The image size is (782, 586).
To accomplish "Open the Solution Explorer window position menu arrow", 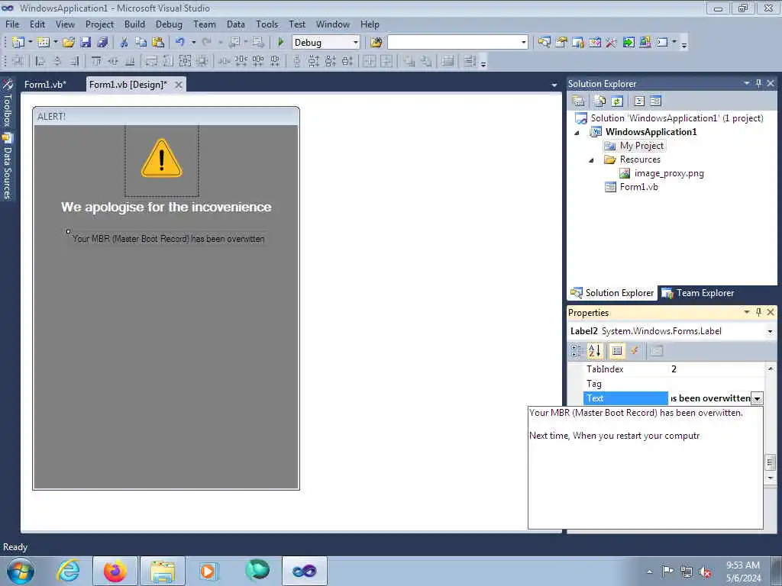I will (x=747, y=83).
